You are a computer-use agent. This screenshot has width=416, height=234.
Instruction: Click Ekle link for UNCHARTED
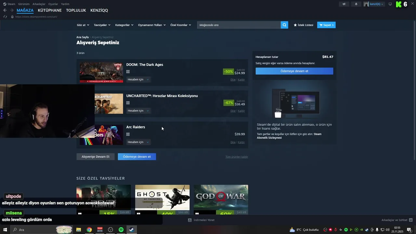pos(233,111)
